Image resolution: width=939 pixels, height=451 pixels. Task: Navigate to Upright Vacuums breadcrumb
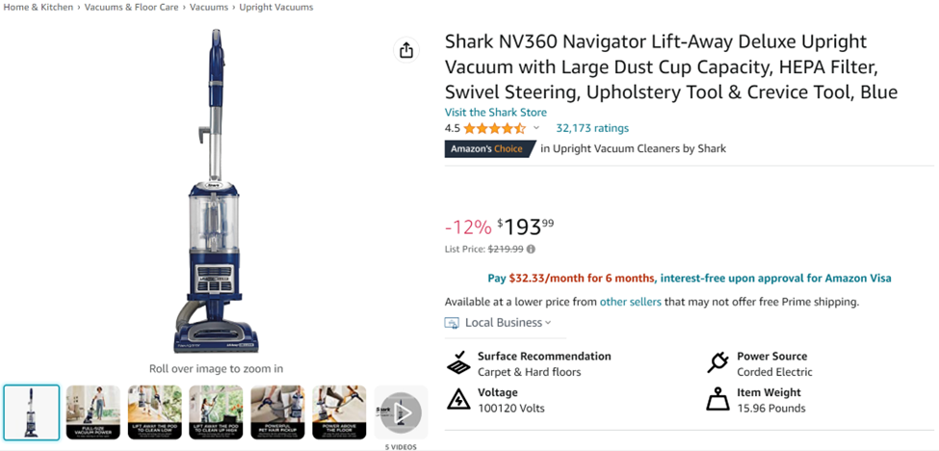pos(275,8)
